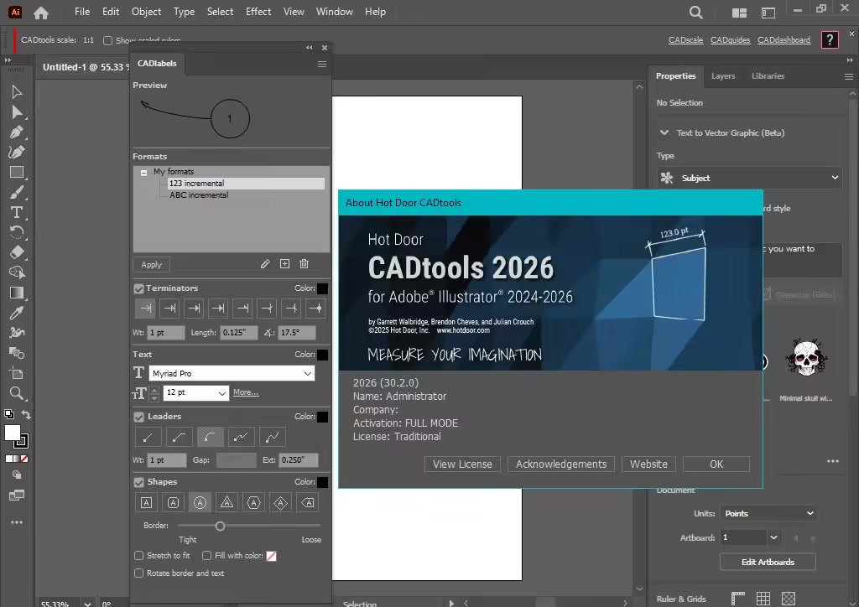Open the Units Points dropdown

point(768,513)
